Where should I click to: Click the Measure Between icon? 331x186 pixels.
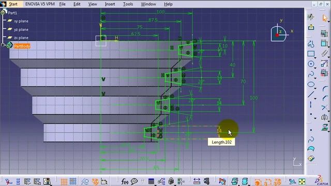(x=197, y=181)
